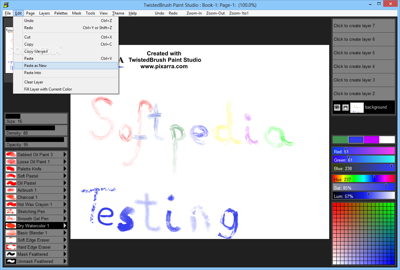Expand Palette Knife options arrow
The image size is (400, 270).
[65, 169]
